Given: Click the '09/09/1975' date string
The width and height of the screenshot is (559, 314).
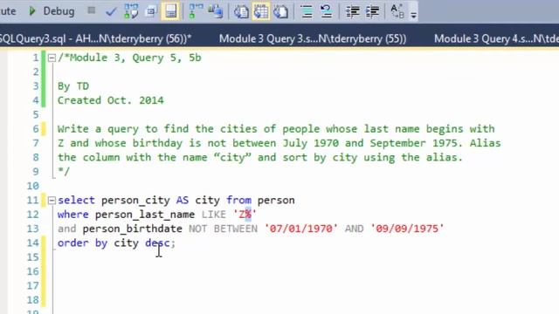Looking at the screenshot, I should tap(407, 229).
